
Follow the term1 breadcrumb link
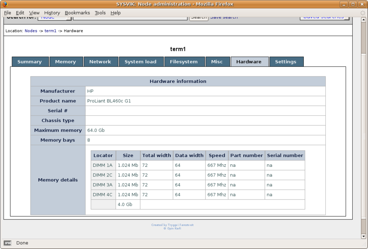(x=51, y=31)
